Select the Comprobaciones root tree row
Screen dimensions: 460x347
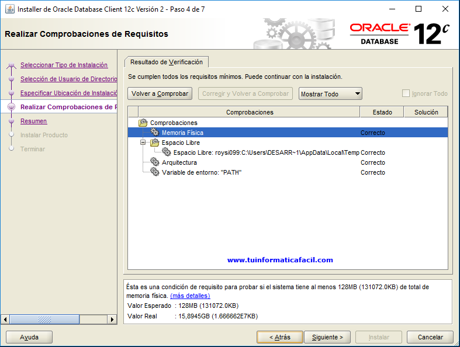tap(288, 123)
